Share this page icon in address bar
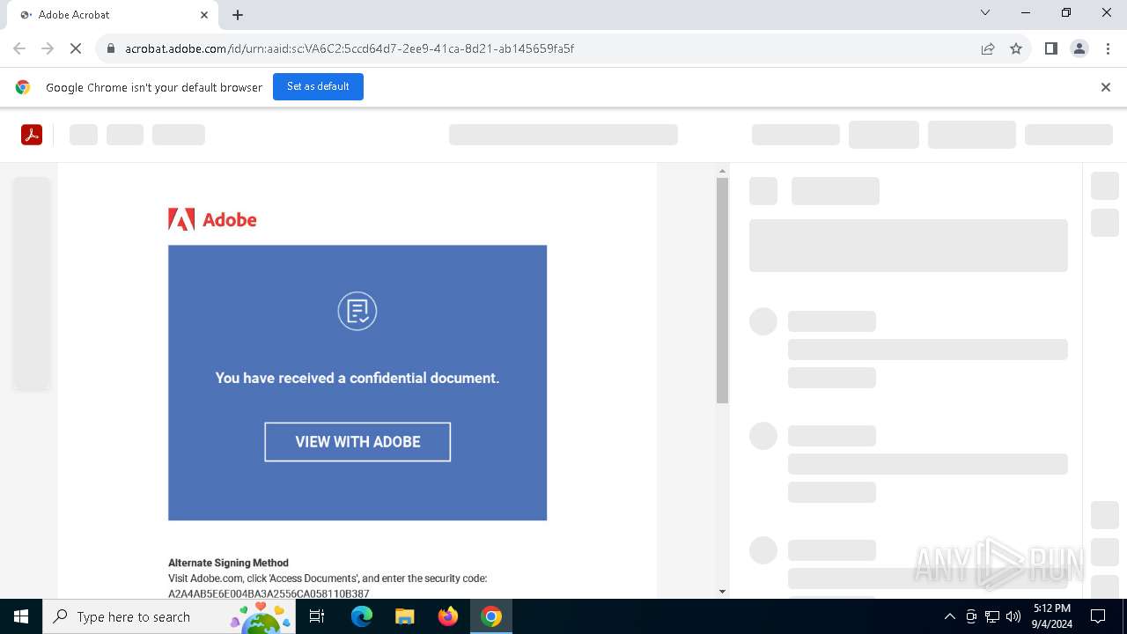Image resolution: width=1127 pixels, height=634 pixels. tap(988, 48)
